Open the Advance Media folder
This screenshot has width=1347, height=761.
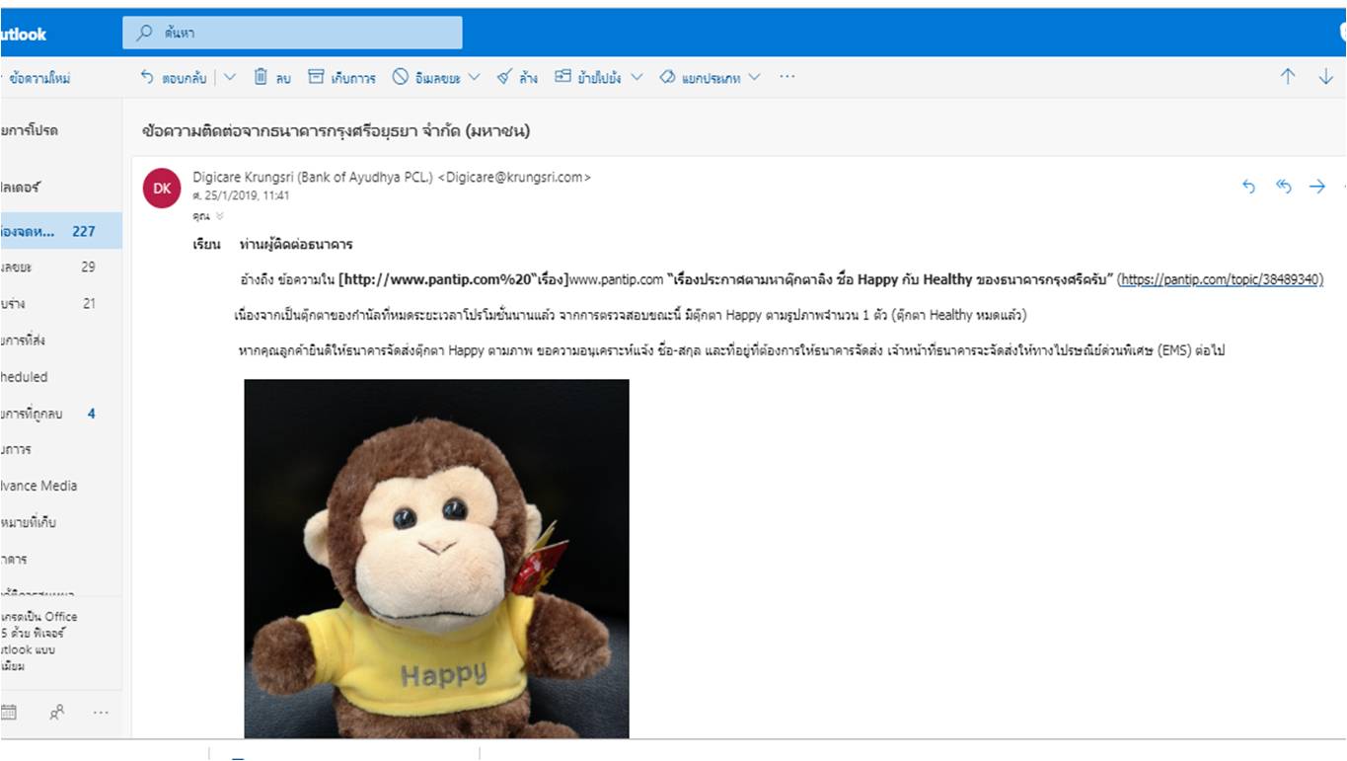(x=61, y=486)
